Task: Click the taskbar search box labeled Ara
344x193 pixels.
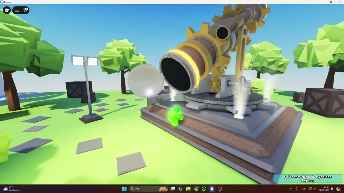Action: coord(148,189)
